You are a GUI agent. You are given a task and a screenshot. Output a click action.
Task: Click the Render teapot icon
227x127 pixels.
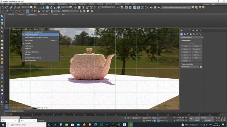pyautogui.click(x=159, y=7)
